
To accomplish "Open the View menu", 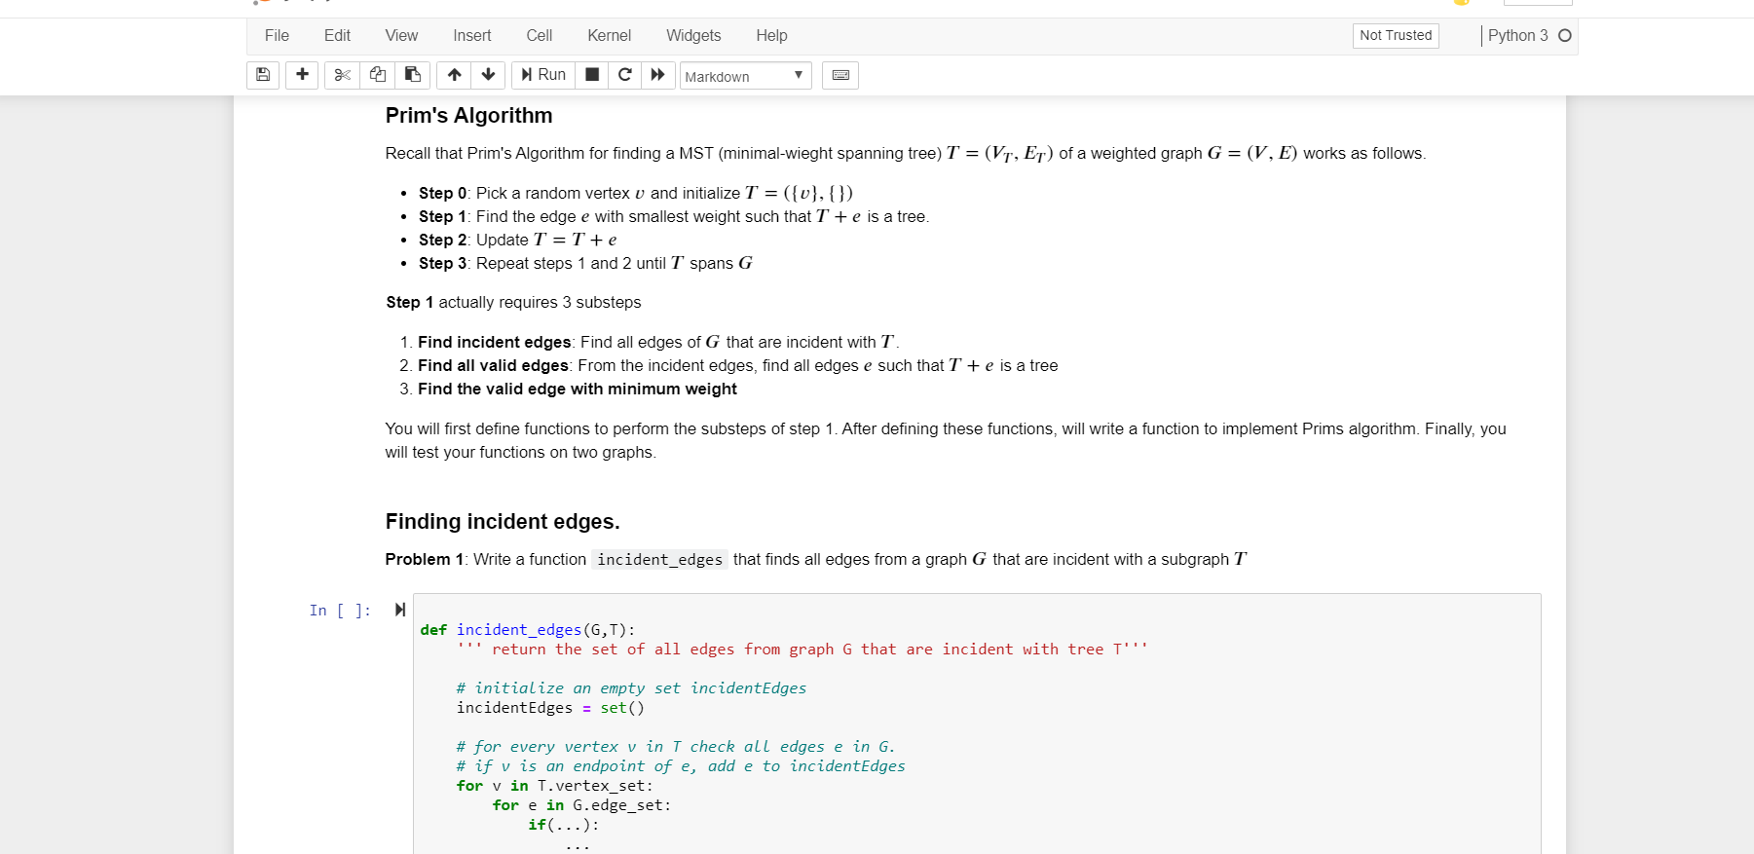I will coord(401,36).
